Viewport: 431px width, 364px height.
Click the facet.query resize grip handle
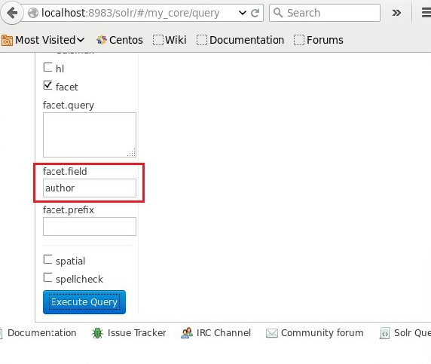coord(132,153)
